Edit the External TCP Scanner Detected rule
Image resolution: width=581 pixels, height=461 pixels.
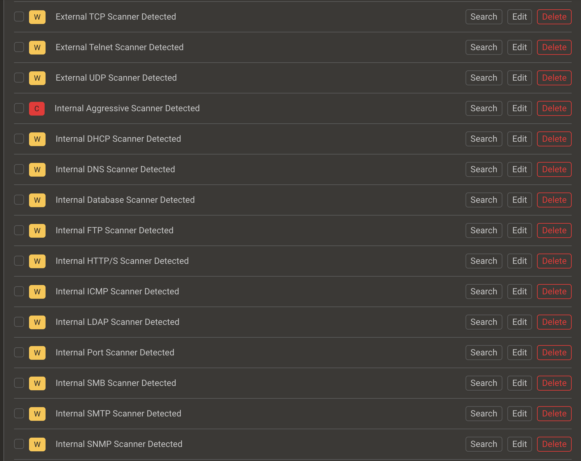(x=520, y=17)
